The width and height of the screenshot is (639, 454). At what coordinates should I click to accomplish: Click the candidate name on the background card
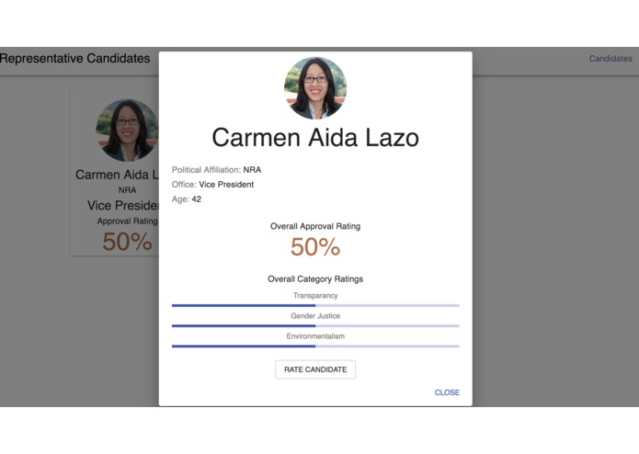point(117,175)
